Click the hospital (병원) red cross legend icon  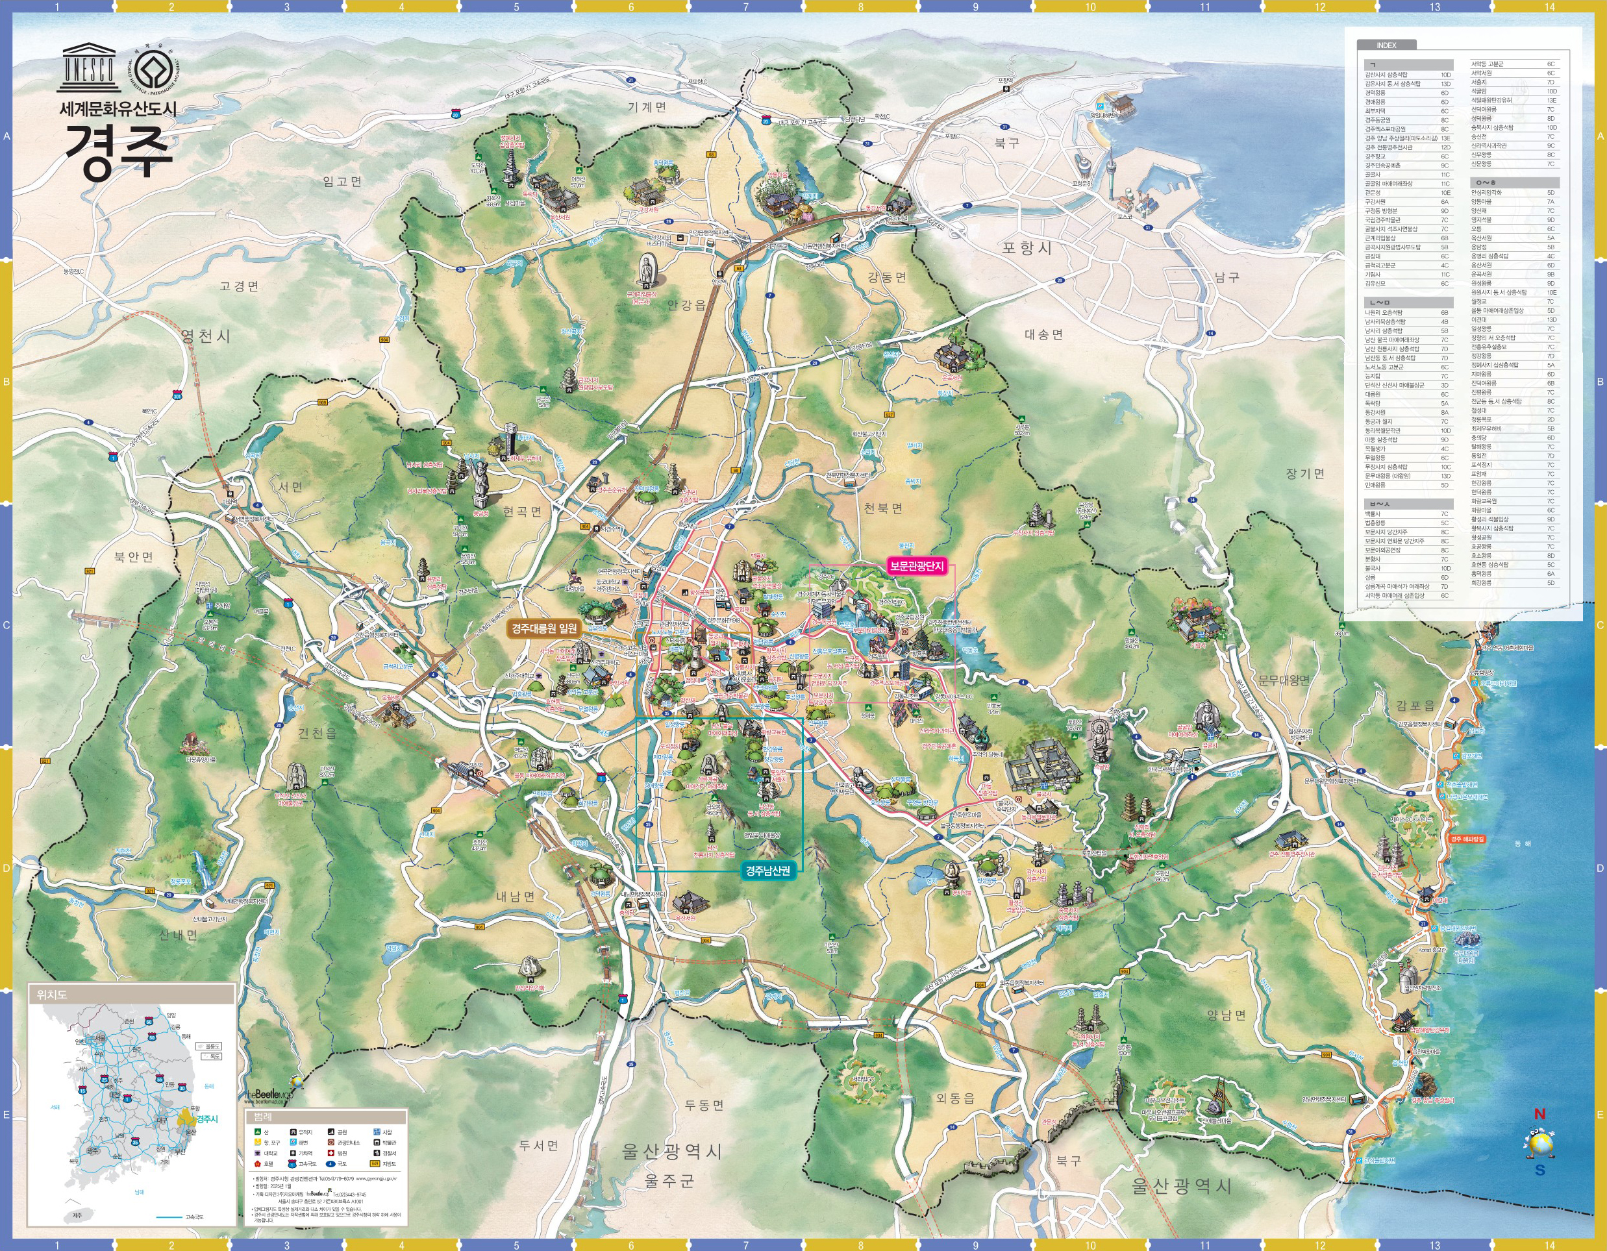(x=332, y=1153)
